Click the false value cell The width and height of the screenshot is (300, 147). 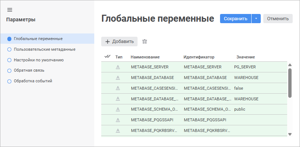[x=239, y=88]
